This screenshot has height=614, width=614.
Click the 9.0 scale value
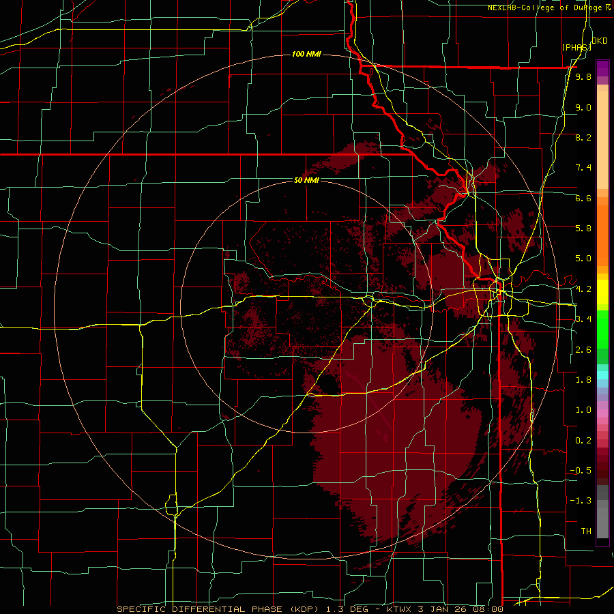coord(583,108)
